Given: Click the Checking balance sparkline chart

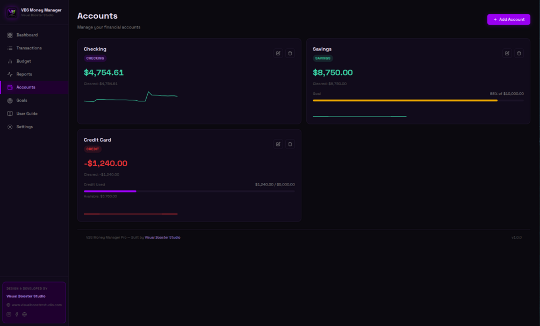Looking at the screenshot, I should pyautogui.click(x=131, y=97).
